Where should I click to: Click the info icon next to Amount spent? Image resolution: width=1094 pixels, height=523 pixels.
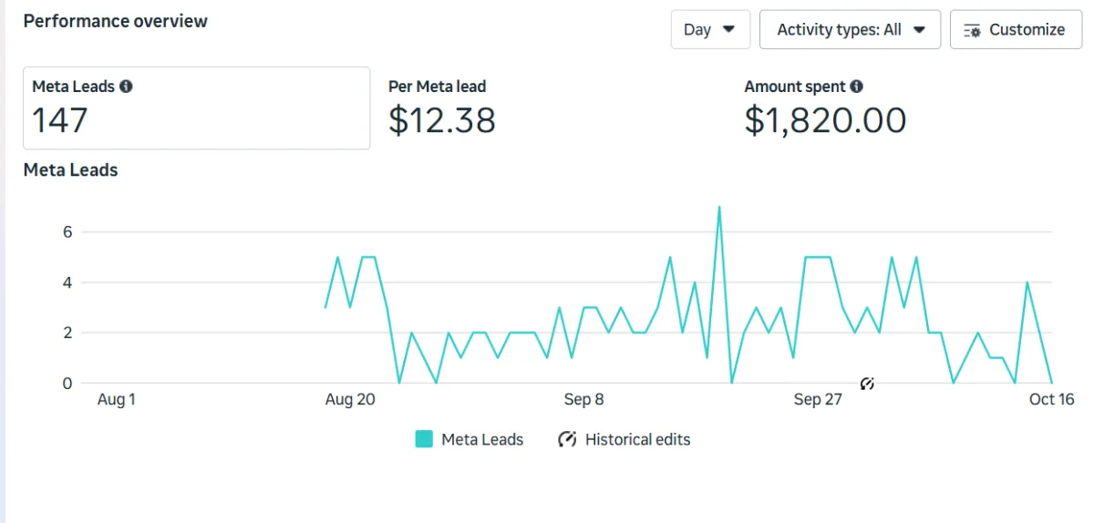(x=856, y=87)
